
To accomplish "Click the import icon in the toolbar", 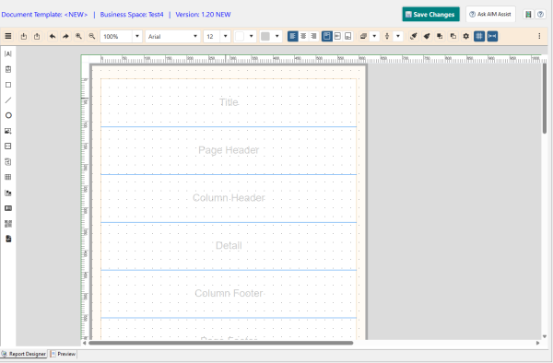I will (x=24, y=36).
